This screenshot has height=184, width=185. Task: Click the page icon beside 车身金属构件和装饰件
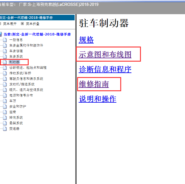coord(5,45)
